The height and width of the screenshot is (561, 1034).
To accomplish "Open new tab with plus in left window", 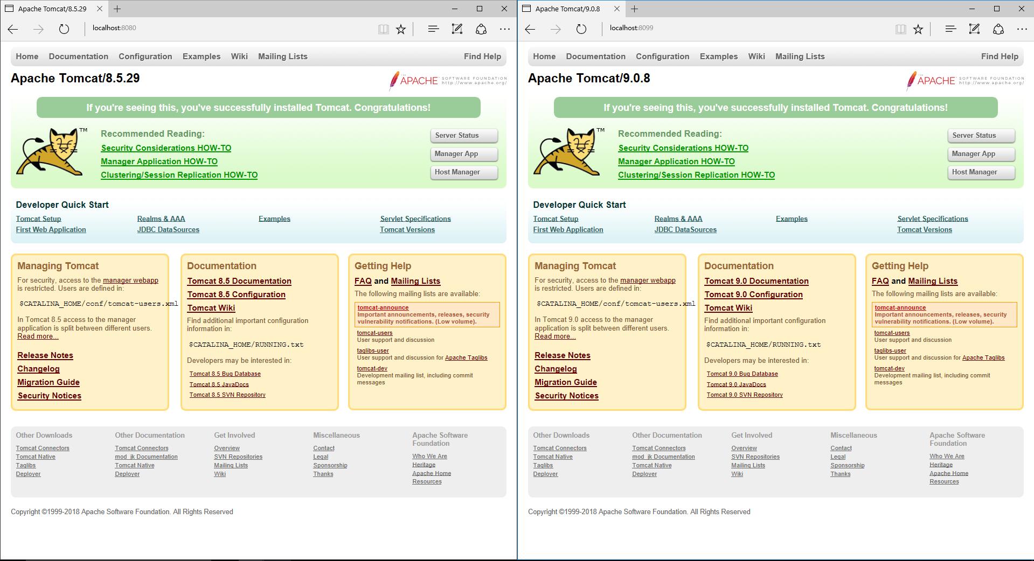I will [x=117, y=9].
